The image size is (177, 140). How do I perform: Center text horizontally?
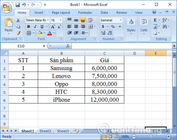coord(76,27)
